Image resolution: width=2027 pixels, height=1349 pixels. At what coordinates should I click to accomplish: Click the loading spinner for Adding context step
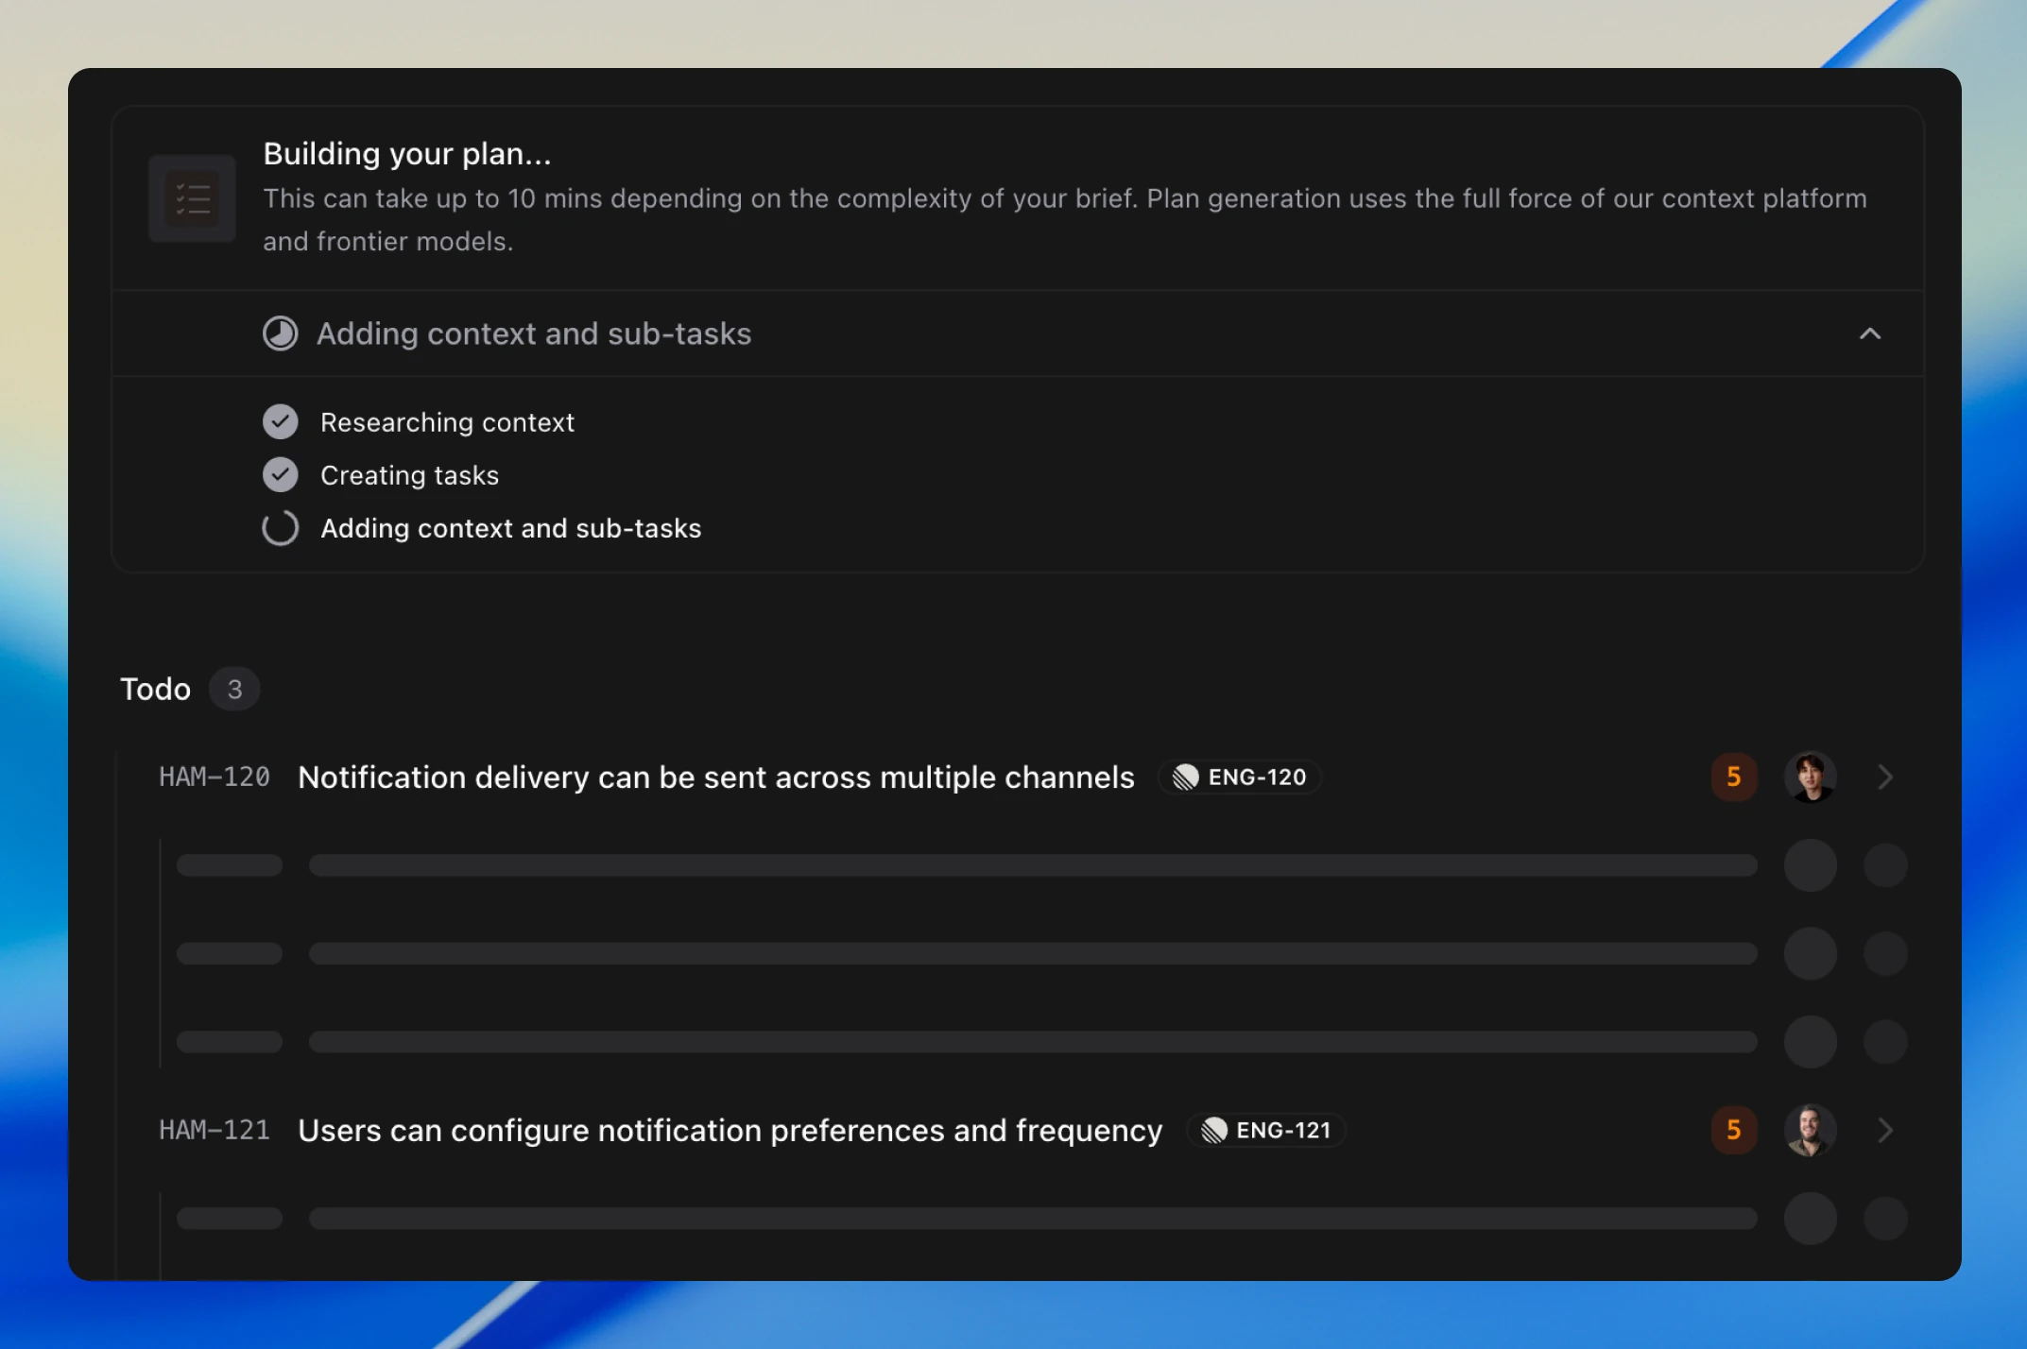pos(280,528)
